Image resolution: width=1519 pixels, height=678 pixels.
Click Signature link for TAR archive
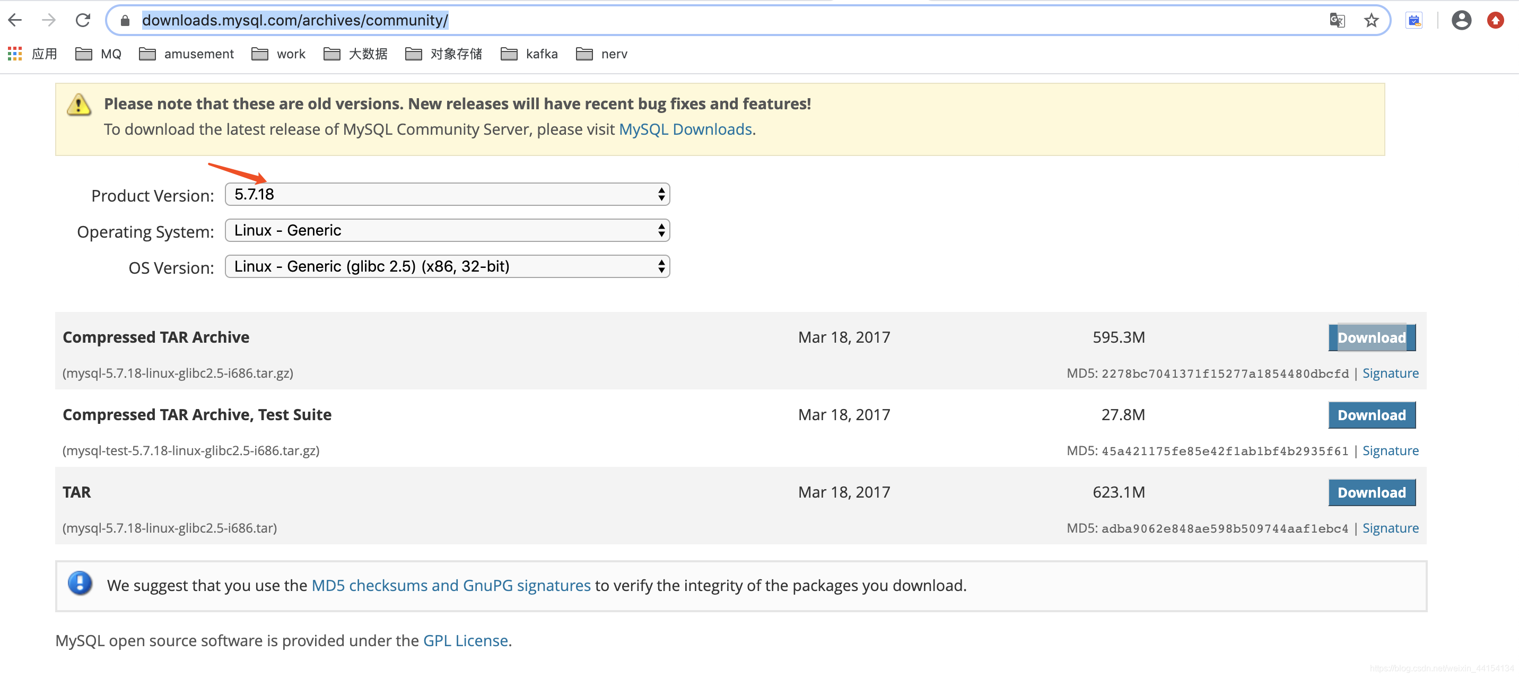click(1391, 527)
